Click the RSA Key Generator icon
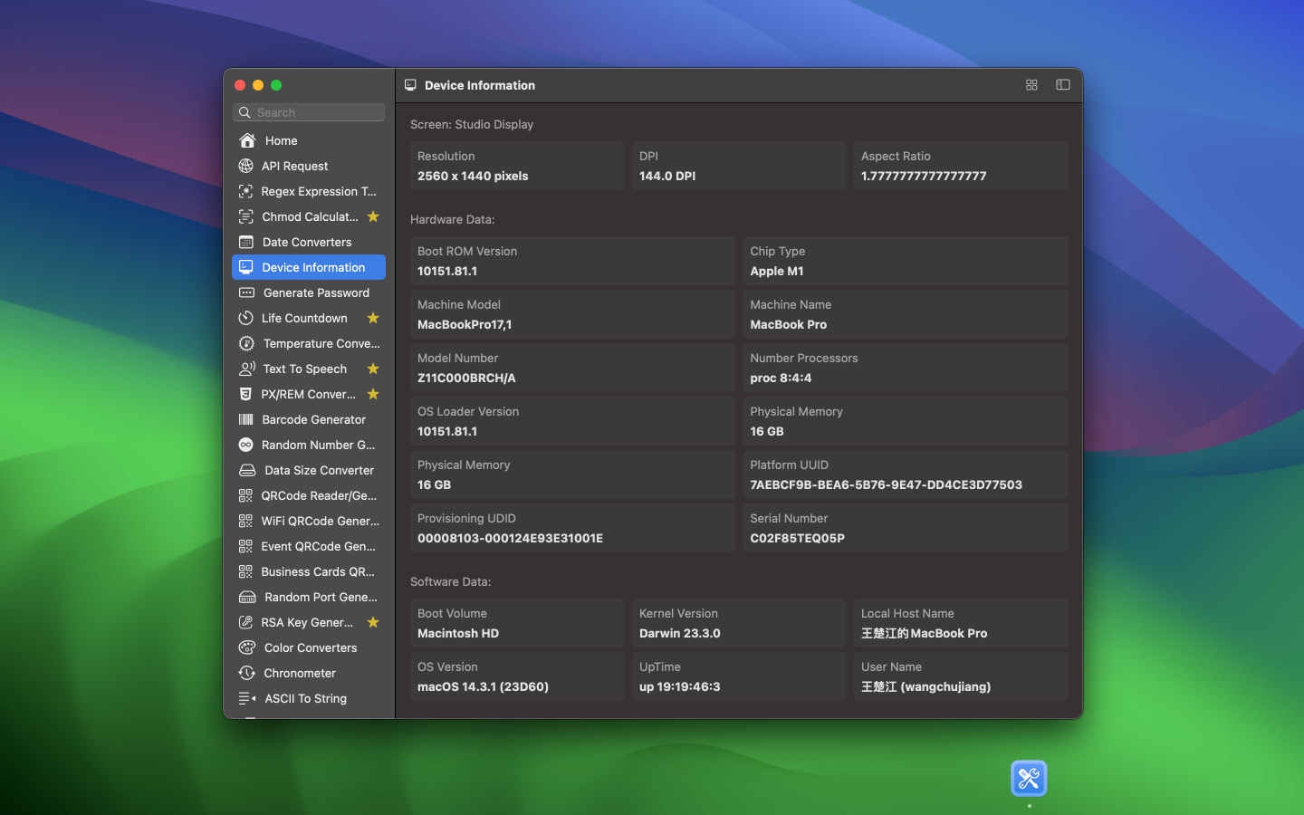 click(245, 622)
